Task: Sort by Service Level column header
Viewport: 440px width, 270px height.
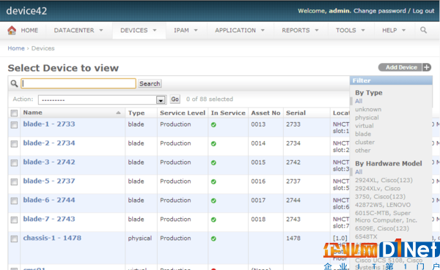Action: 183,113
